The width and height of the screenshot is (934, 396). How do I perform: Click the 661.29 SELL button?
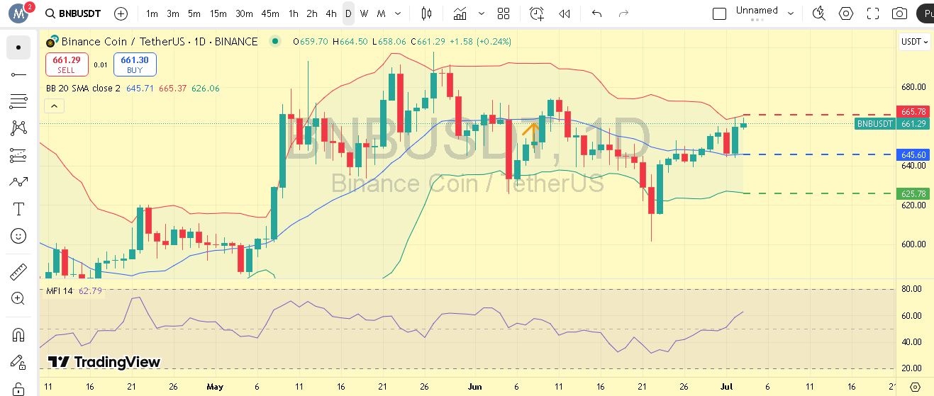click(67, 64)
